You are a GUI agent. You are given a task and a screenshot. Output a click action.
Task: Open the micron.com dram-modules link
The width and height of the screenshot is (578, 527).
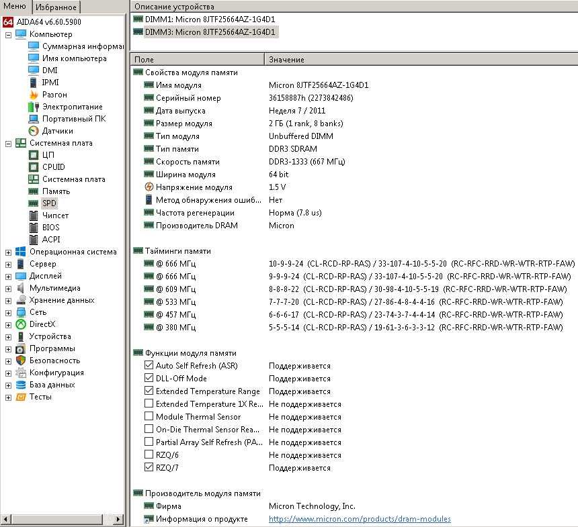360,519
